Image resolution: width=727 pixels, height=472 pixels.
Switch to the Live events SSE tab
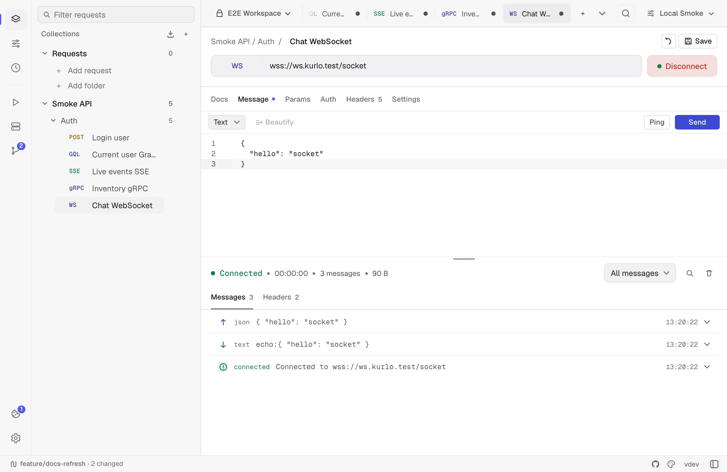[400, 14]
